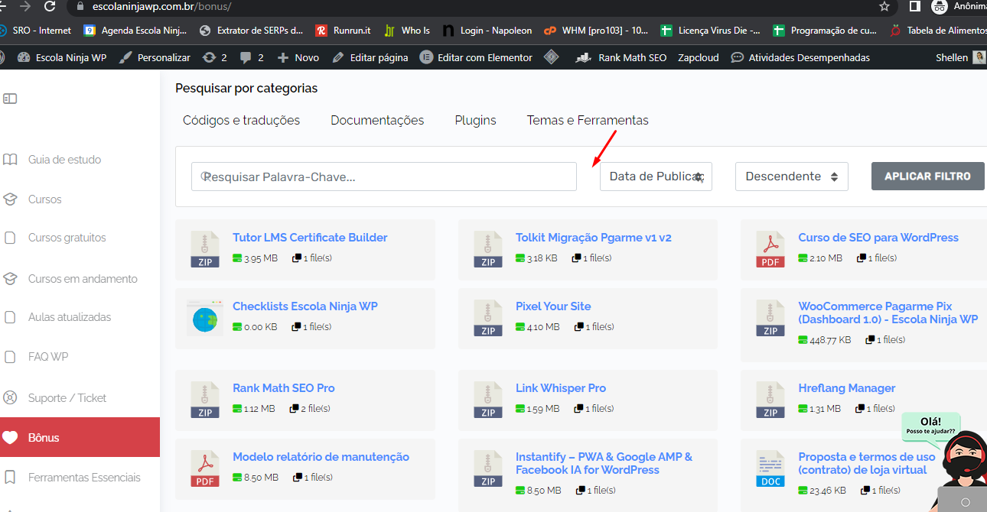The width and height of the screenshot is (987, 512).
Task: Click Editar com Elementor in admin bar
Action: [x=476, y=57]
